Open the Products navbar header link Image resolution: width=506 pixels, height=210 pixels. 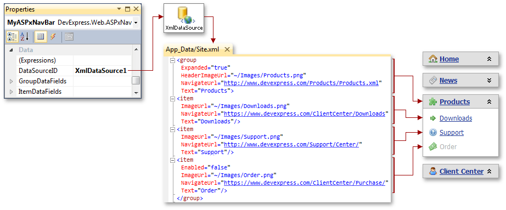coord(454,101)
